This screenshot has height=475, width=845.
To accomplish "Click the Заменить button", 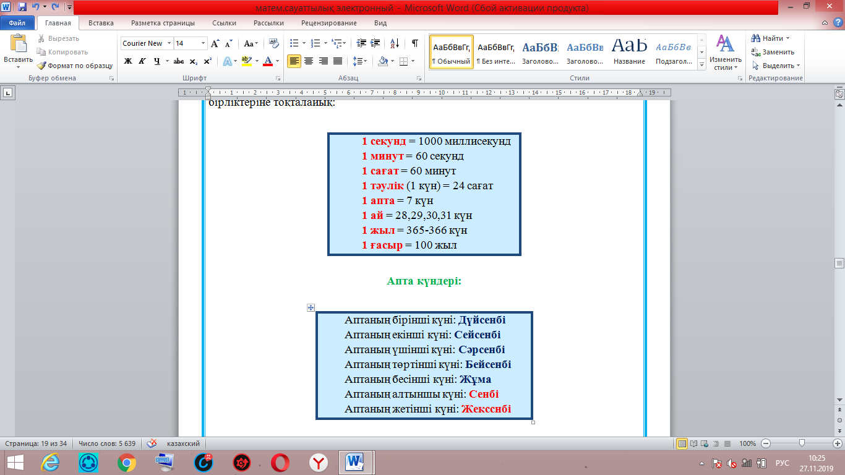I will point(773,52).
